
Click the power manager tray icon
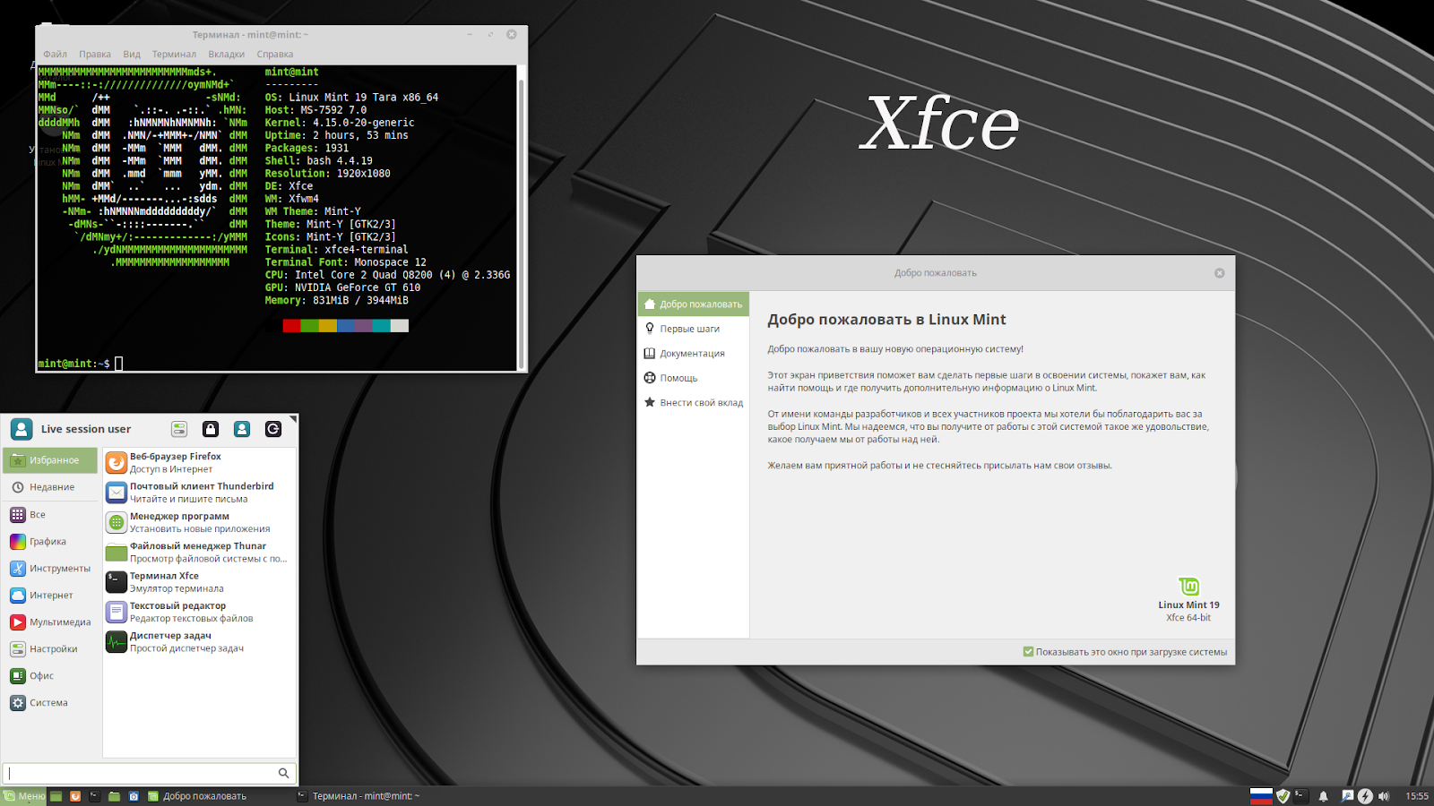(1365, 796)
